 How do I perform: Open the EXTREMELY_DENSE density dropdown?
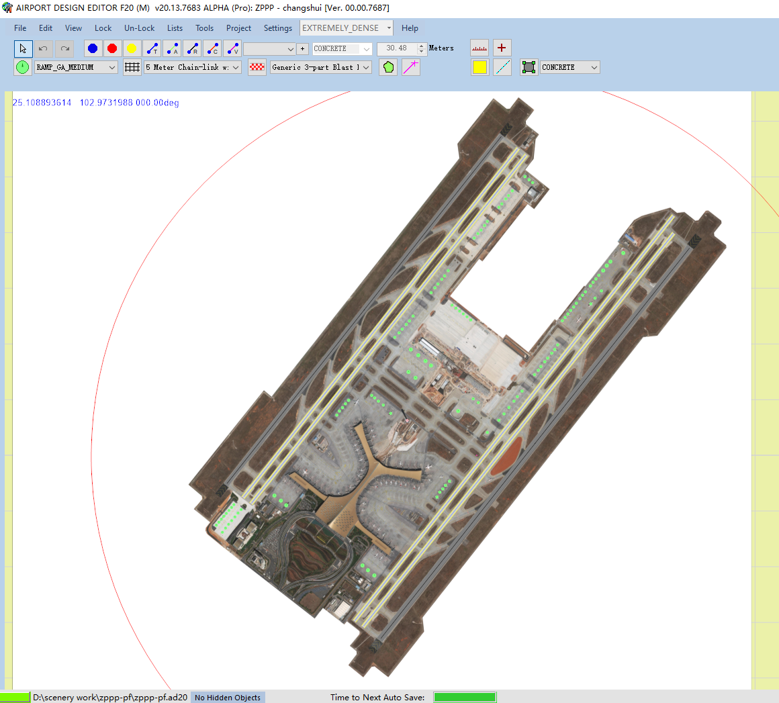tap(347, 28)
